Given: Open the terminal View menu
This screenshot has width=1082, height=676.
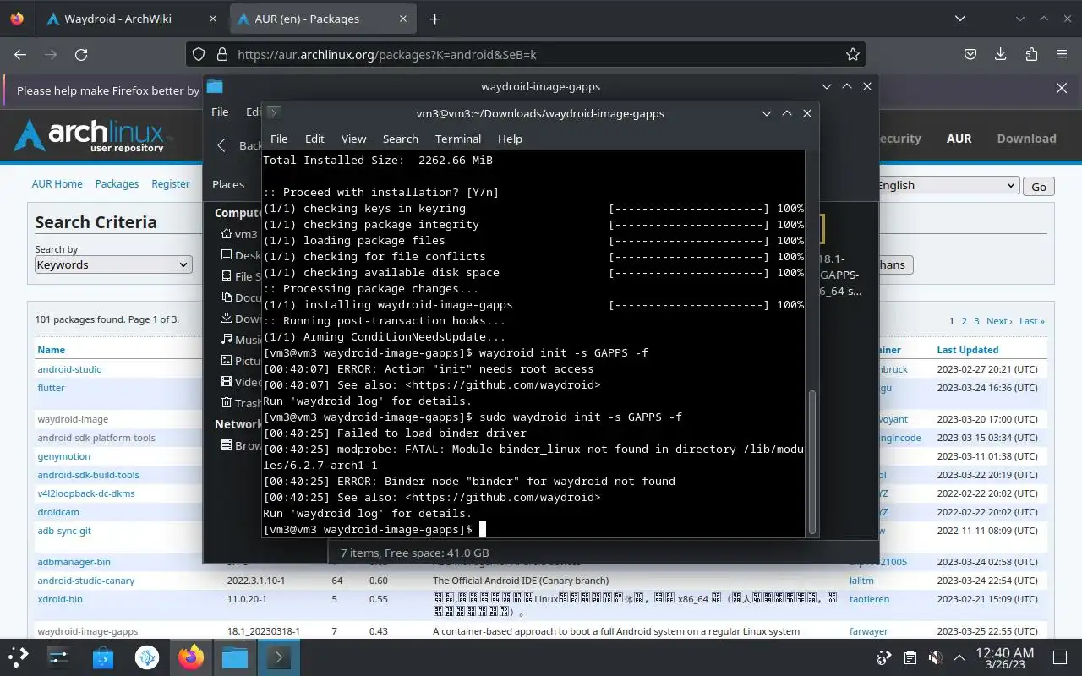Looking at the screenshot, I should [353, 139].
